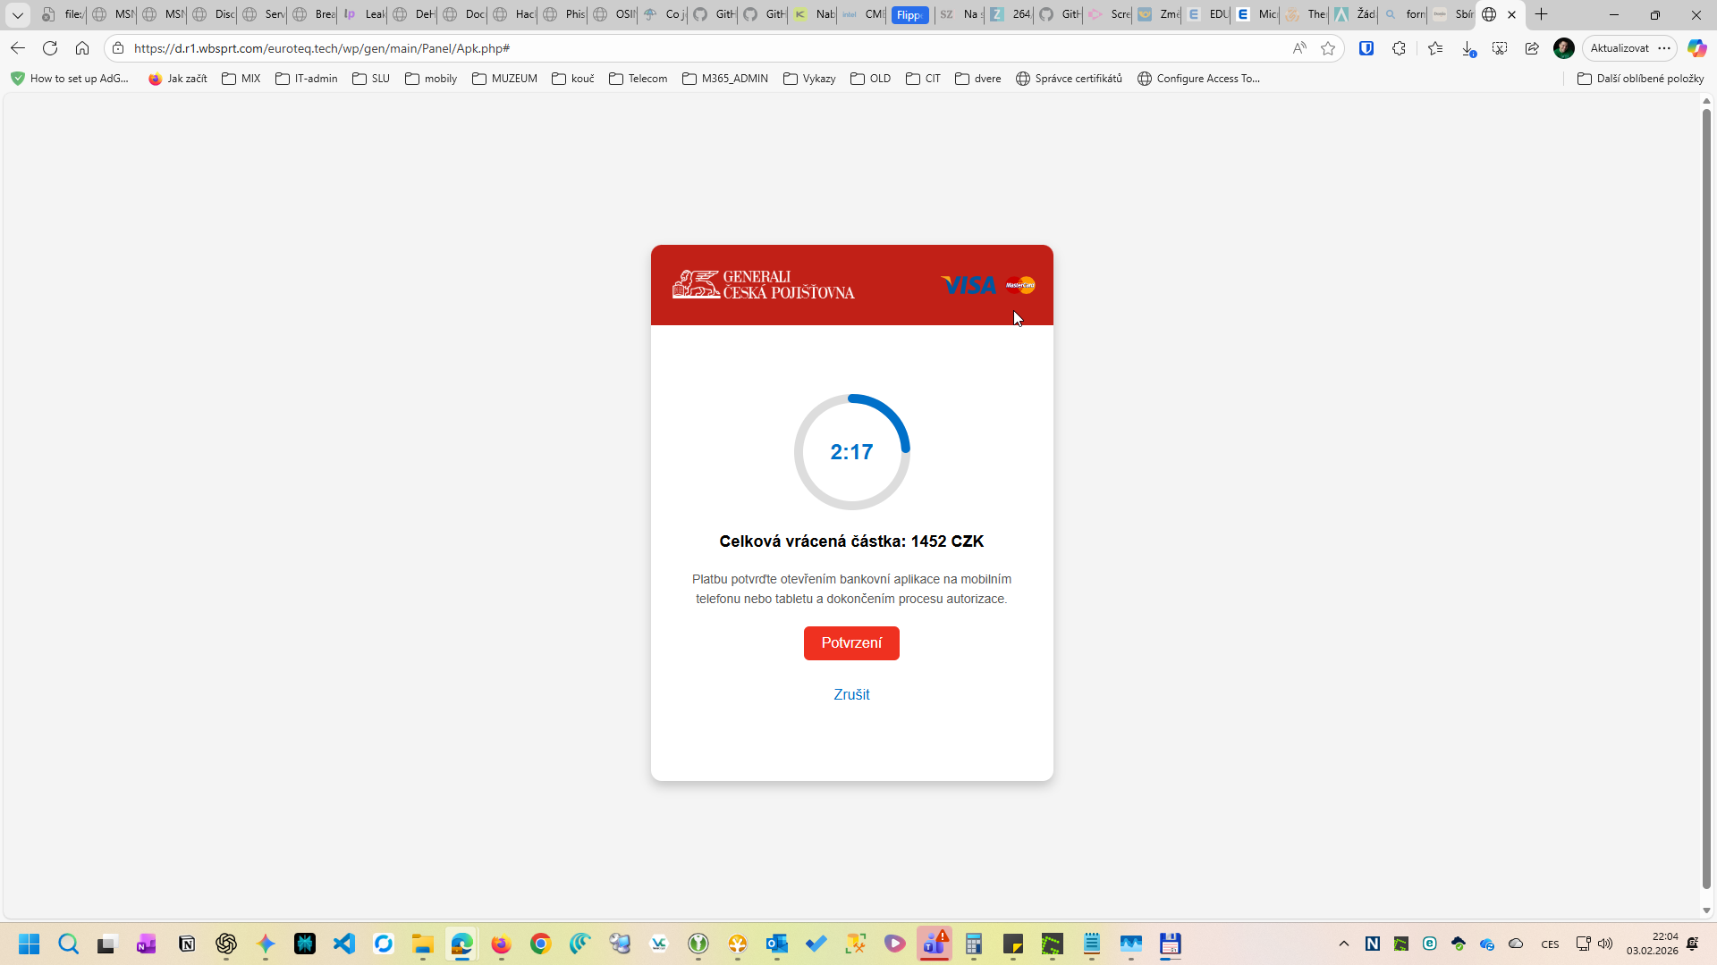1717x965 pixels.
Task: Click the red Potvrzení button
Action: pyautogui.click(x=851, y=643)
